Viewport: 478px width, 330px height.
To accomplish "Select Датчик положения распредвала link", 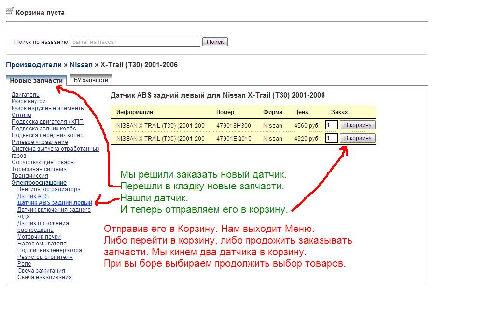I will coord(43,226).
